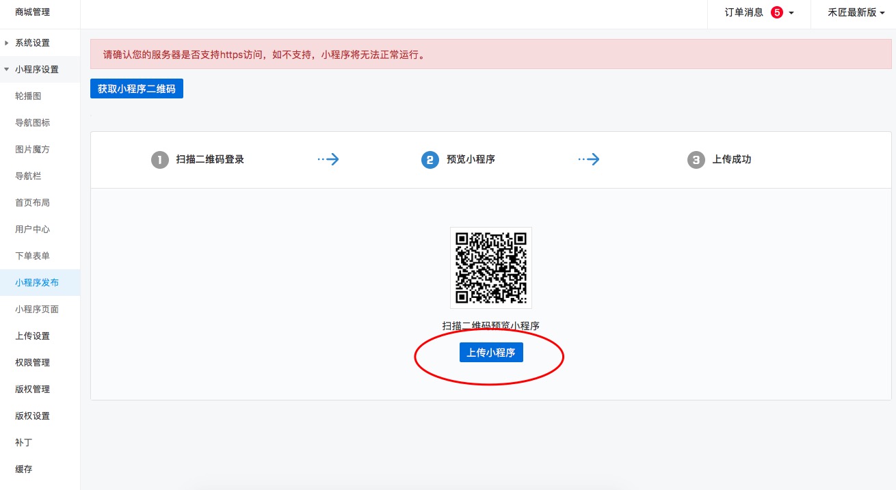The width and height of the screenshot is (896, 490).
Task: Click the 获取小程序二维码 button
Action: 137,89
